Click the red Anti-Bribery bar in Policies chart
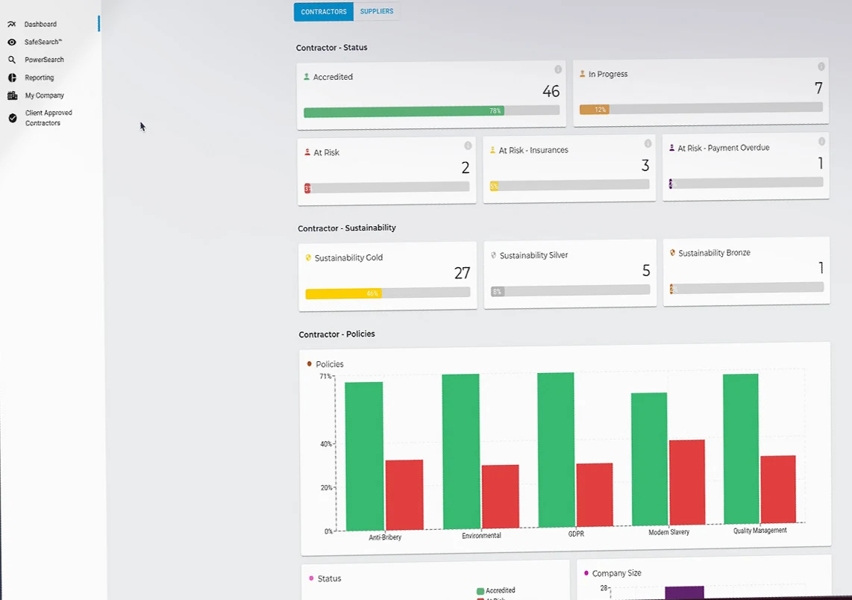Image resolution: width=852 pixels, height=600 pixels. point(404,495)
